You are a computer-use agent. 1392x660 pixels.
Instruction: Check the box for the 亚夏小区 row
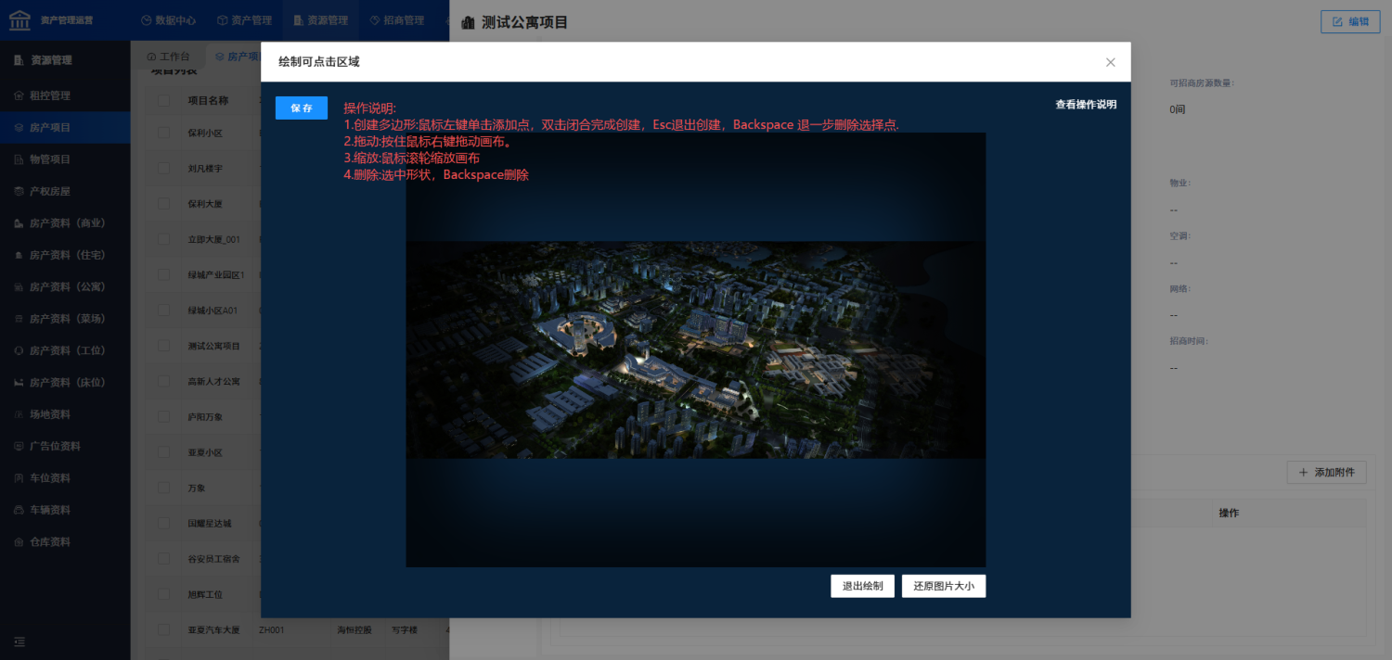click(x=163, y=452)
